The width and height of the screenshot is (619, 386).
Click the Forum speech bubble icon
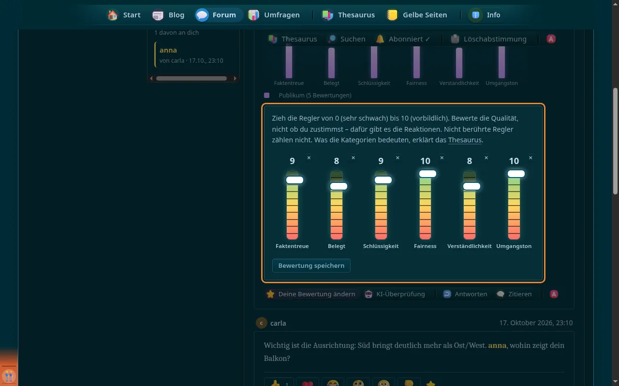pos(202,15)
